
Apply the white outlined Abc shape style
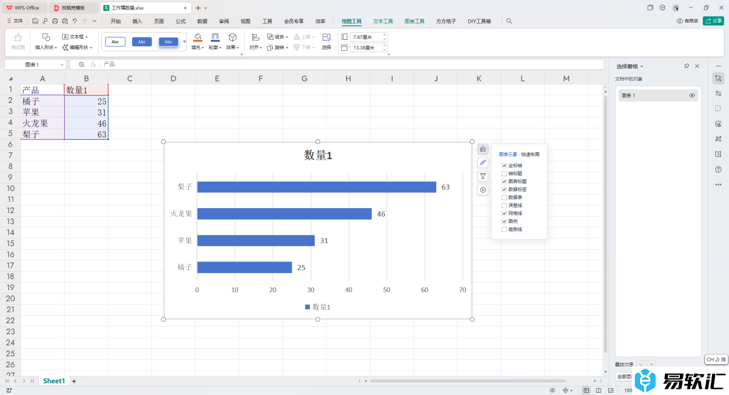point(115,42)
